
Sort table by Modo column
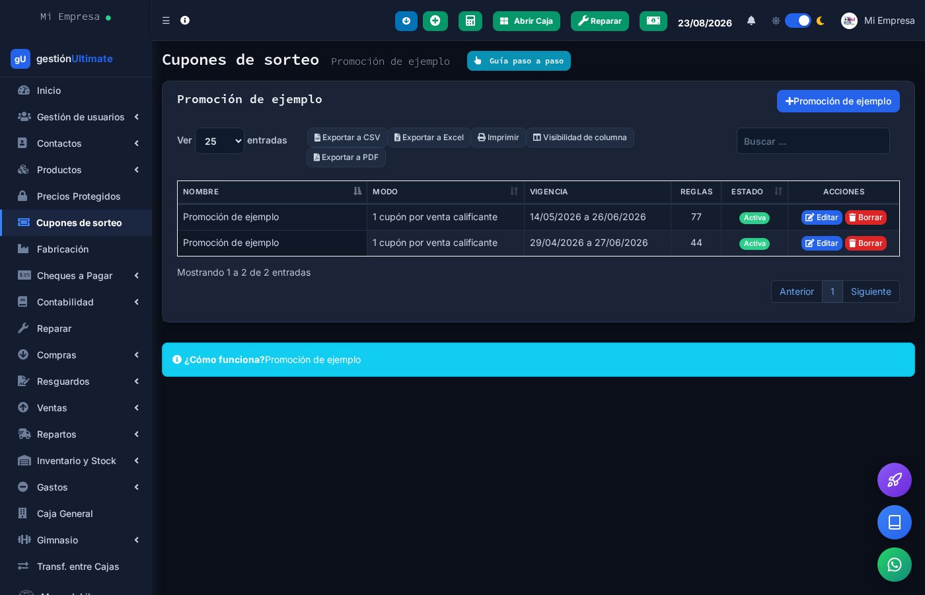pyautogui.click(x=445, y=192)
